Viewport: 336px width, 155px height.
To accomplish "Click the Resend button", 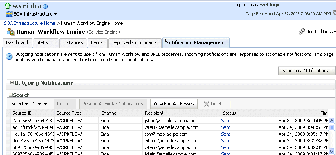I will [64, 104].
